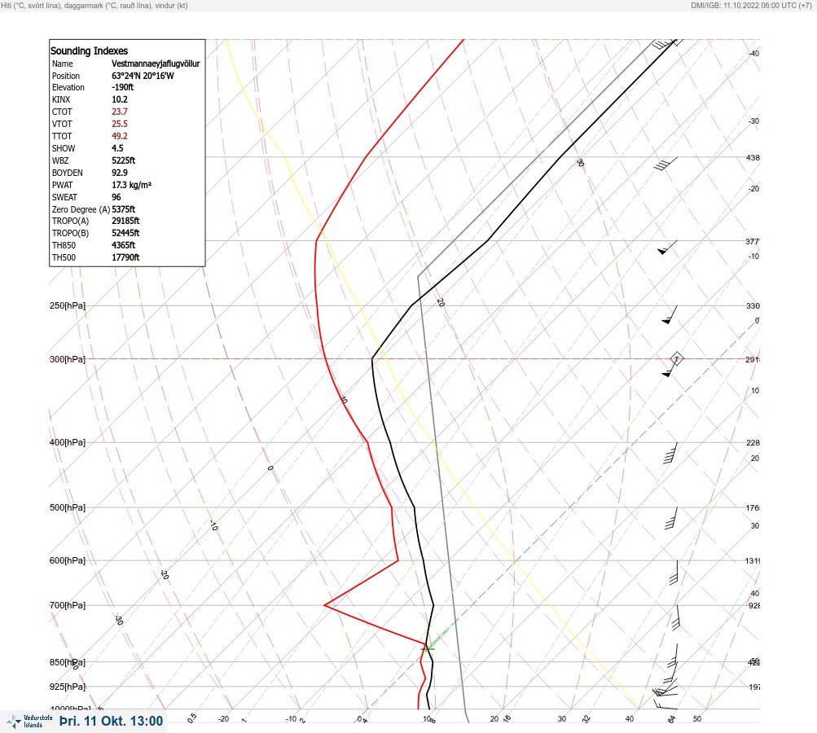Click the DMI/IGB model run header text
This screenshot has height=733, width=817.
click(x=751, y=5)
